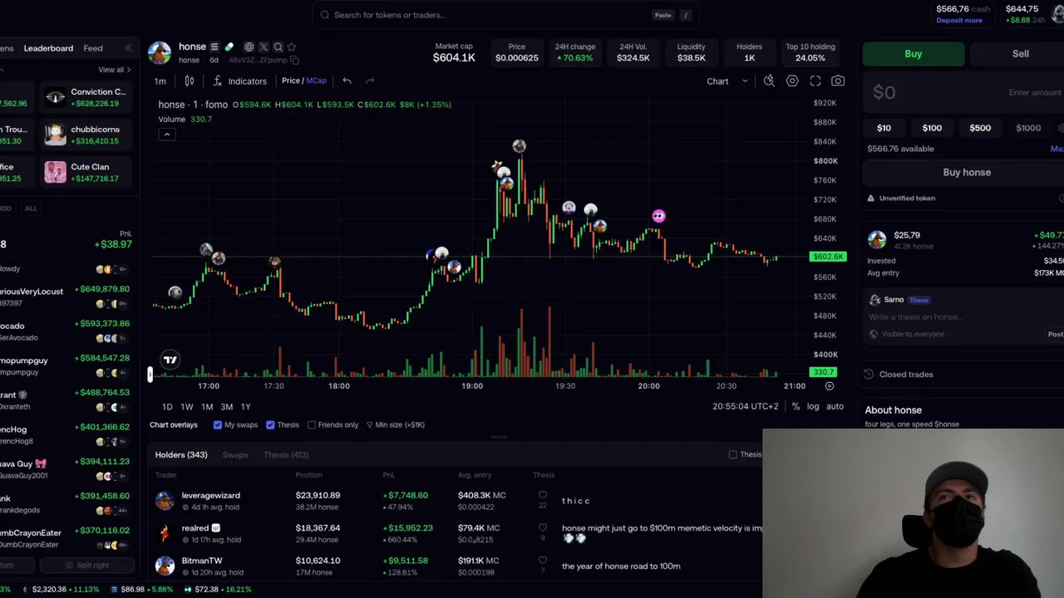Click the green pill icon beside honse
This screenshot has height=598, width=1064.
tap(229, 47)
